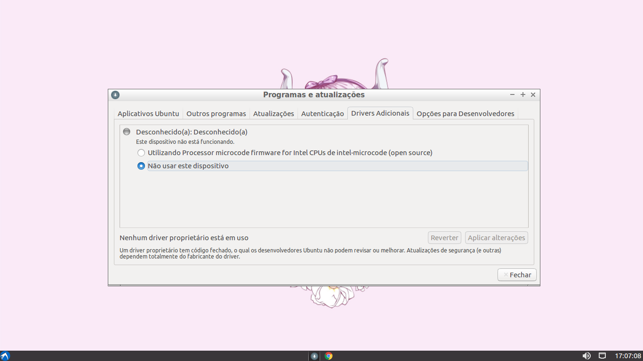Open the network tray icon

pos(602,356)
